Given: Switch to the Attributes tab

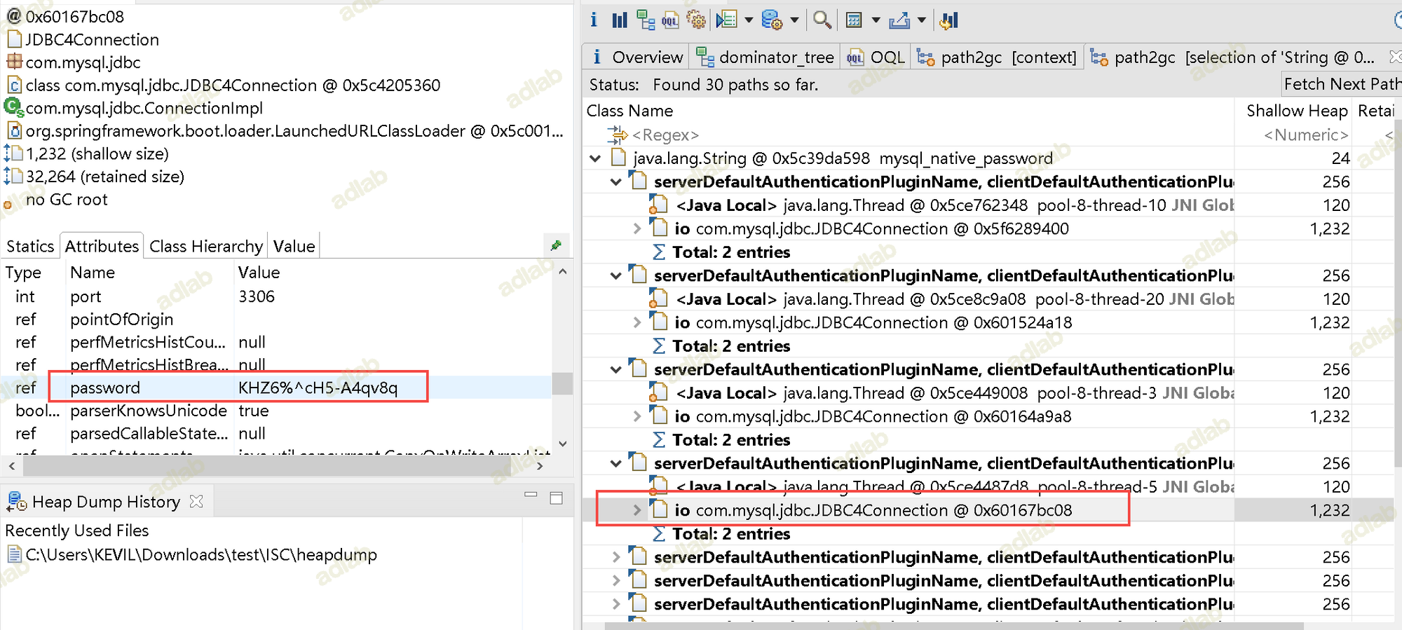Looking at the screenshot, I should [x=102, y=246].
